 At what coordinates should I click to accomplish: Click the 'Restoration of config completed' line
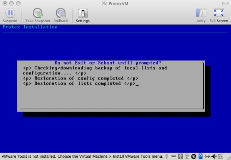[x=80, y=78]
